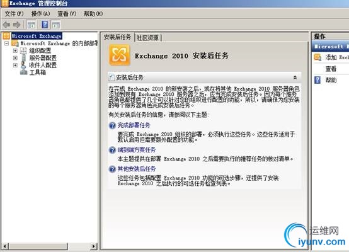The width and height of the screenshot is (349, 252).
Task: Click the help icon beside 其他安装后任务
Action: [112, 169]
